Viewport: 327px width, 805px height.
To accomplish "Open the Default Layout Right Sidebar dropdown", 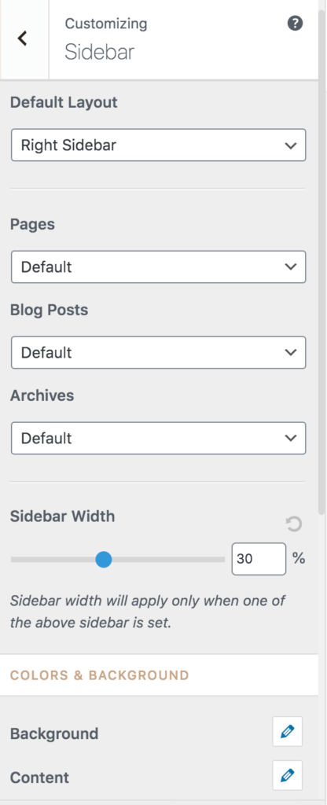I will point(159,145).
